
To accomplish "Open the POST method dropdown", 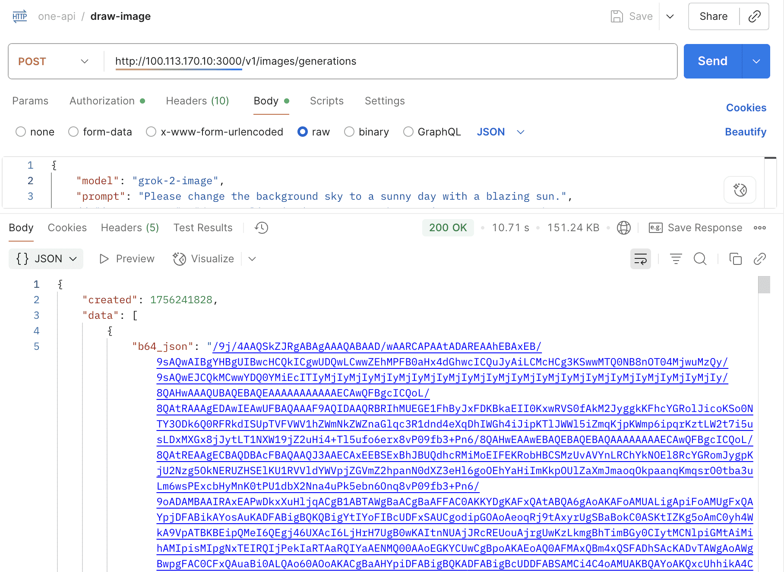I will [54, 61].
